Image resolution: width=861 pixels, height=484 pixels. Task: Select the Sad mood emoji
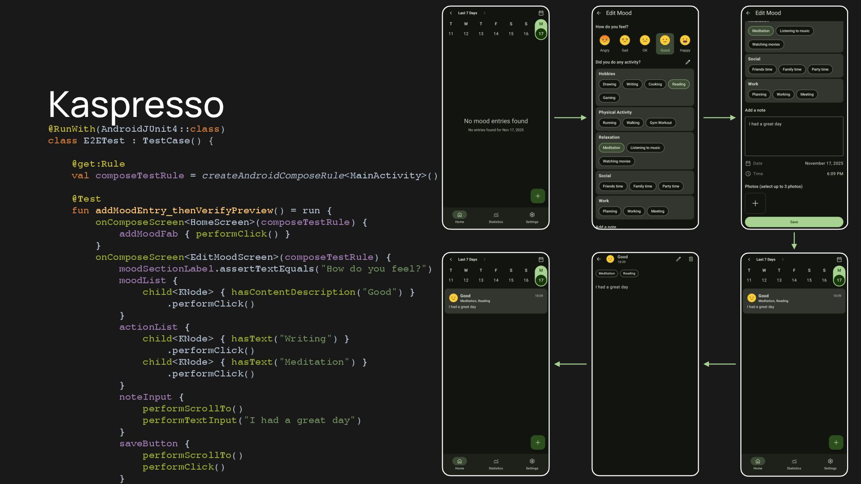[625, 41]
